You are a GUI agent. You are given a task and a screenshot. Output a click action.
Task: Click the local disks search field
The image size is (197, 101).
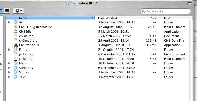pos(166,11)
